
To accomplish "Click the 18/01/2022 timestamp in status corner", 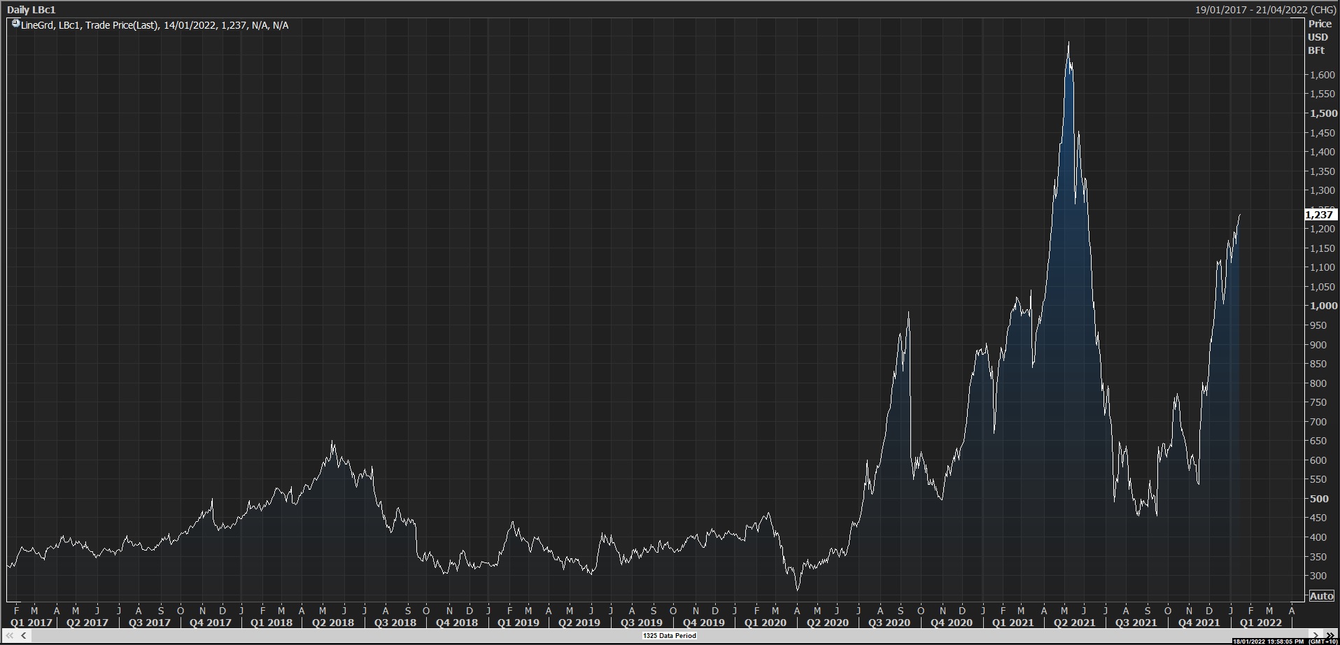I will pos(1267,641).
